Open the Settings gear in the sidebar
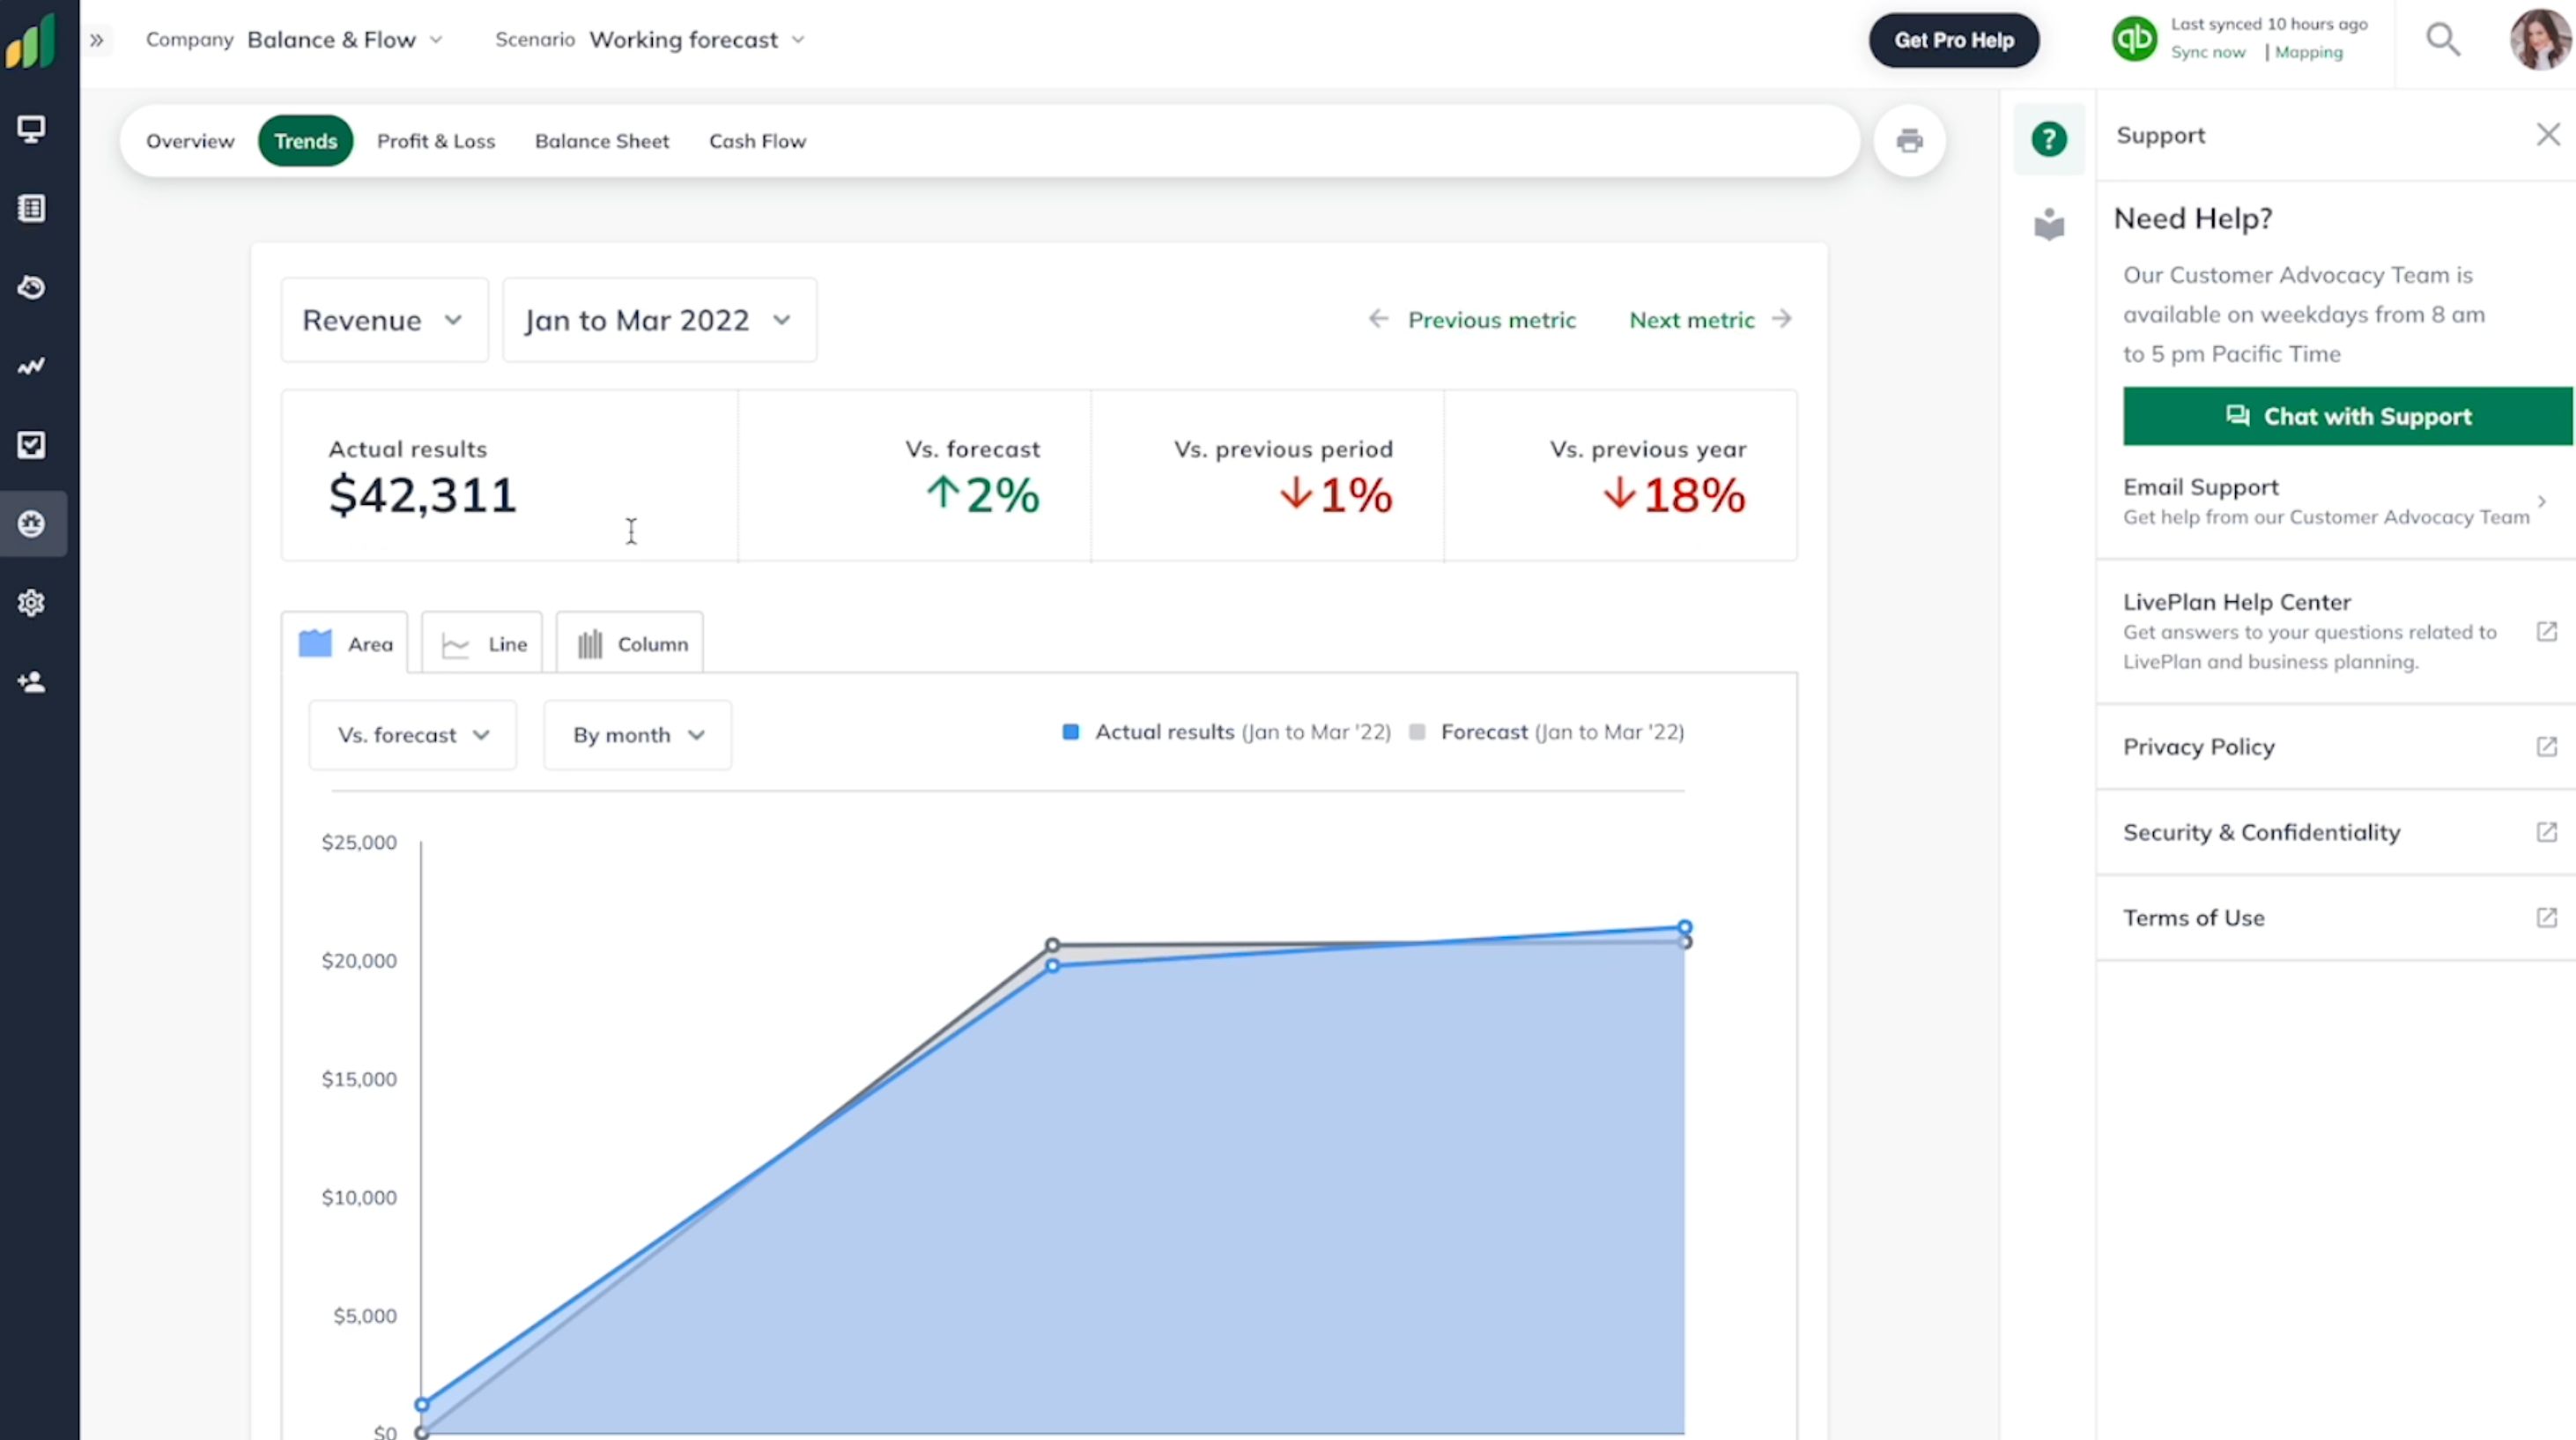This screenshot has width=2576, height=1440. pos(32,602)
